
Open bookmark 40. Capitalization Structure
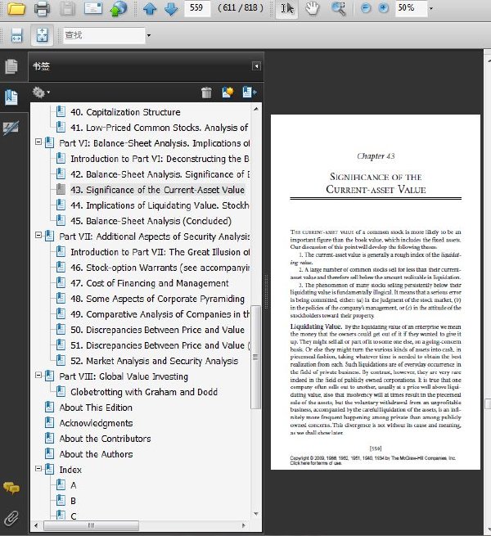pos(125,112)
